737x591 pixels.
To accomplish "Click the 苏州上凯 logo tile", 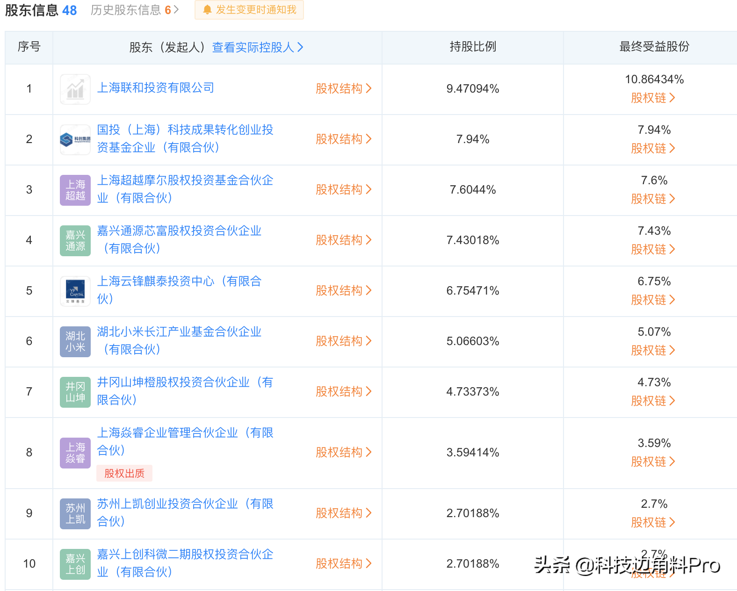I will coord(75,513).
